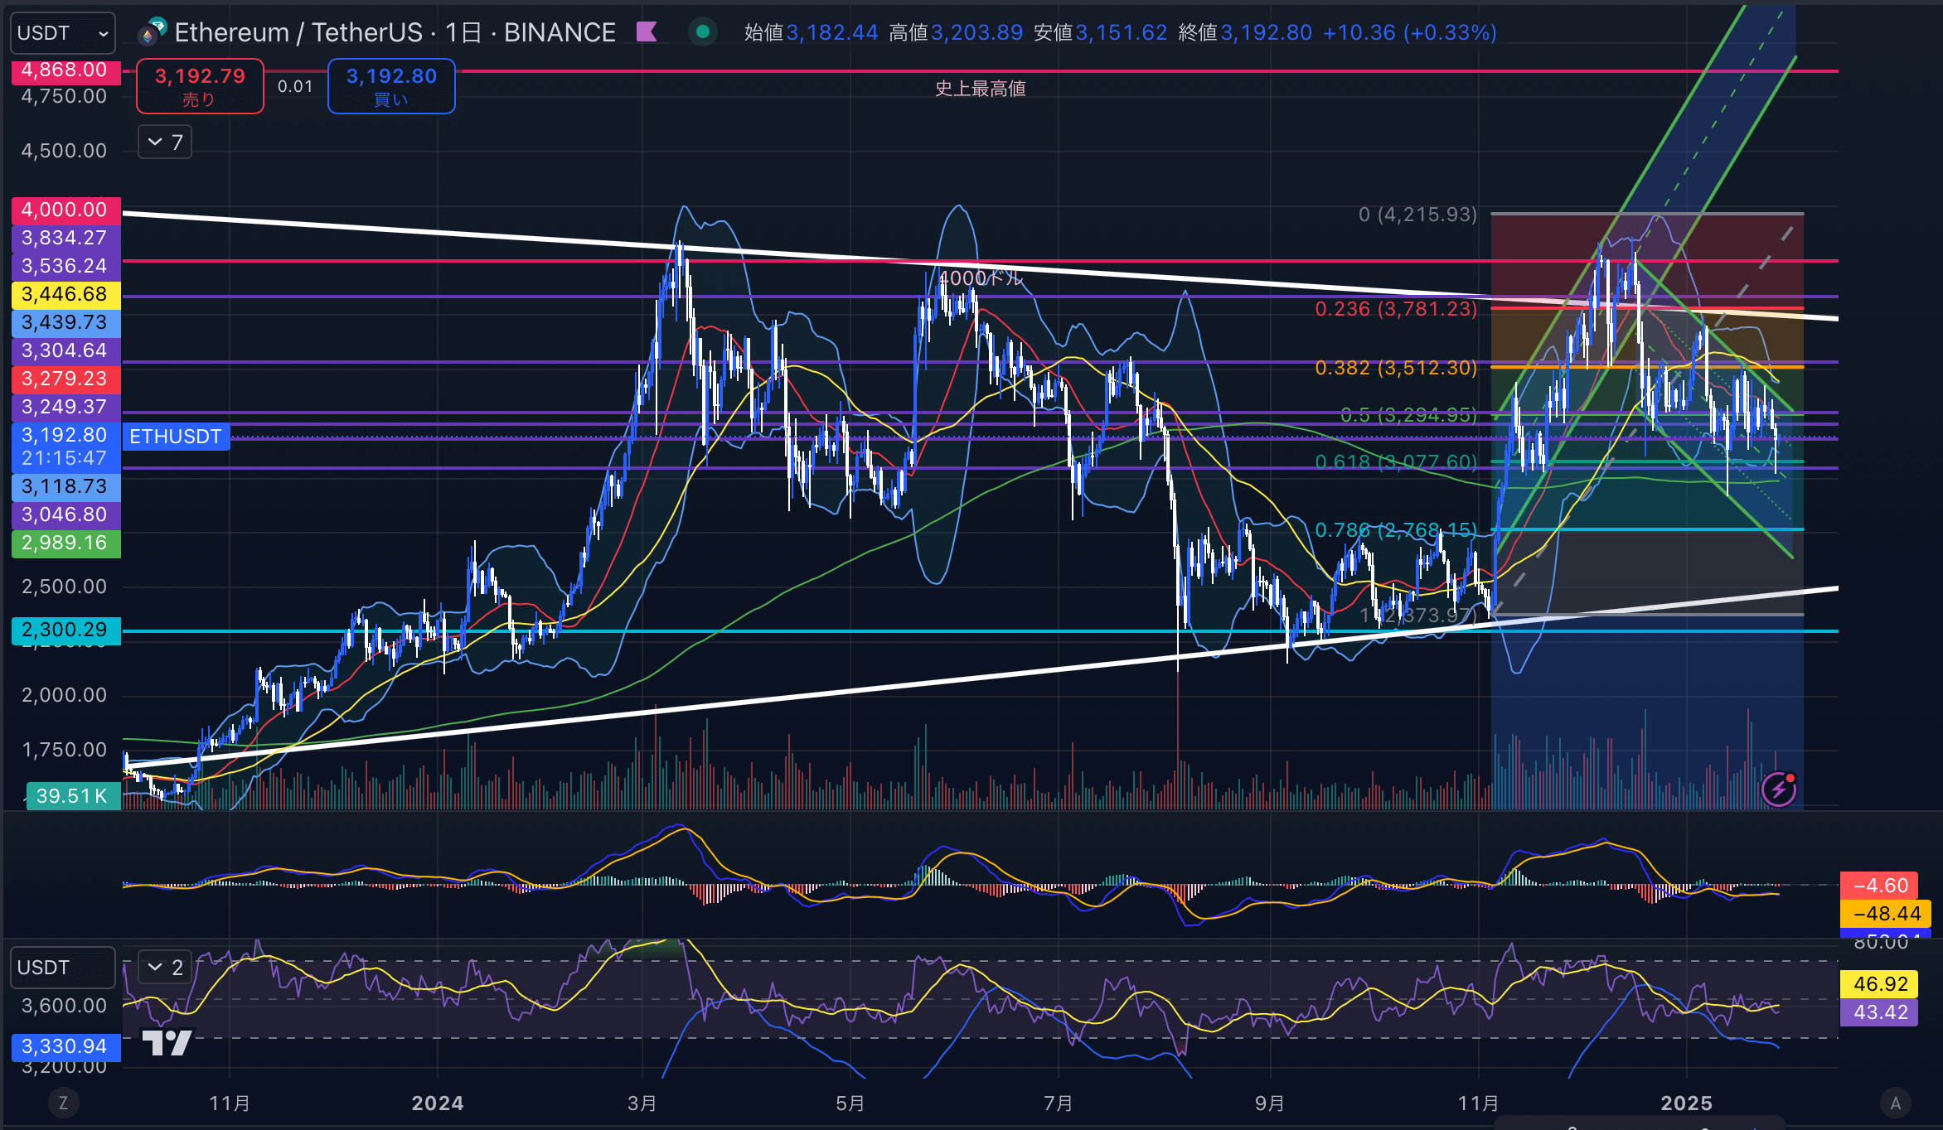Click the Z timezone button at bottom left
Screen dimensions: 1943x1130
63,1103
